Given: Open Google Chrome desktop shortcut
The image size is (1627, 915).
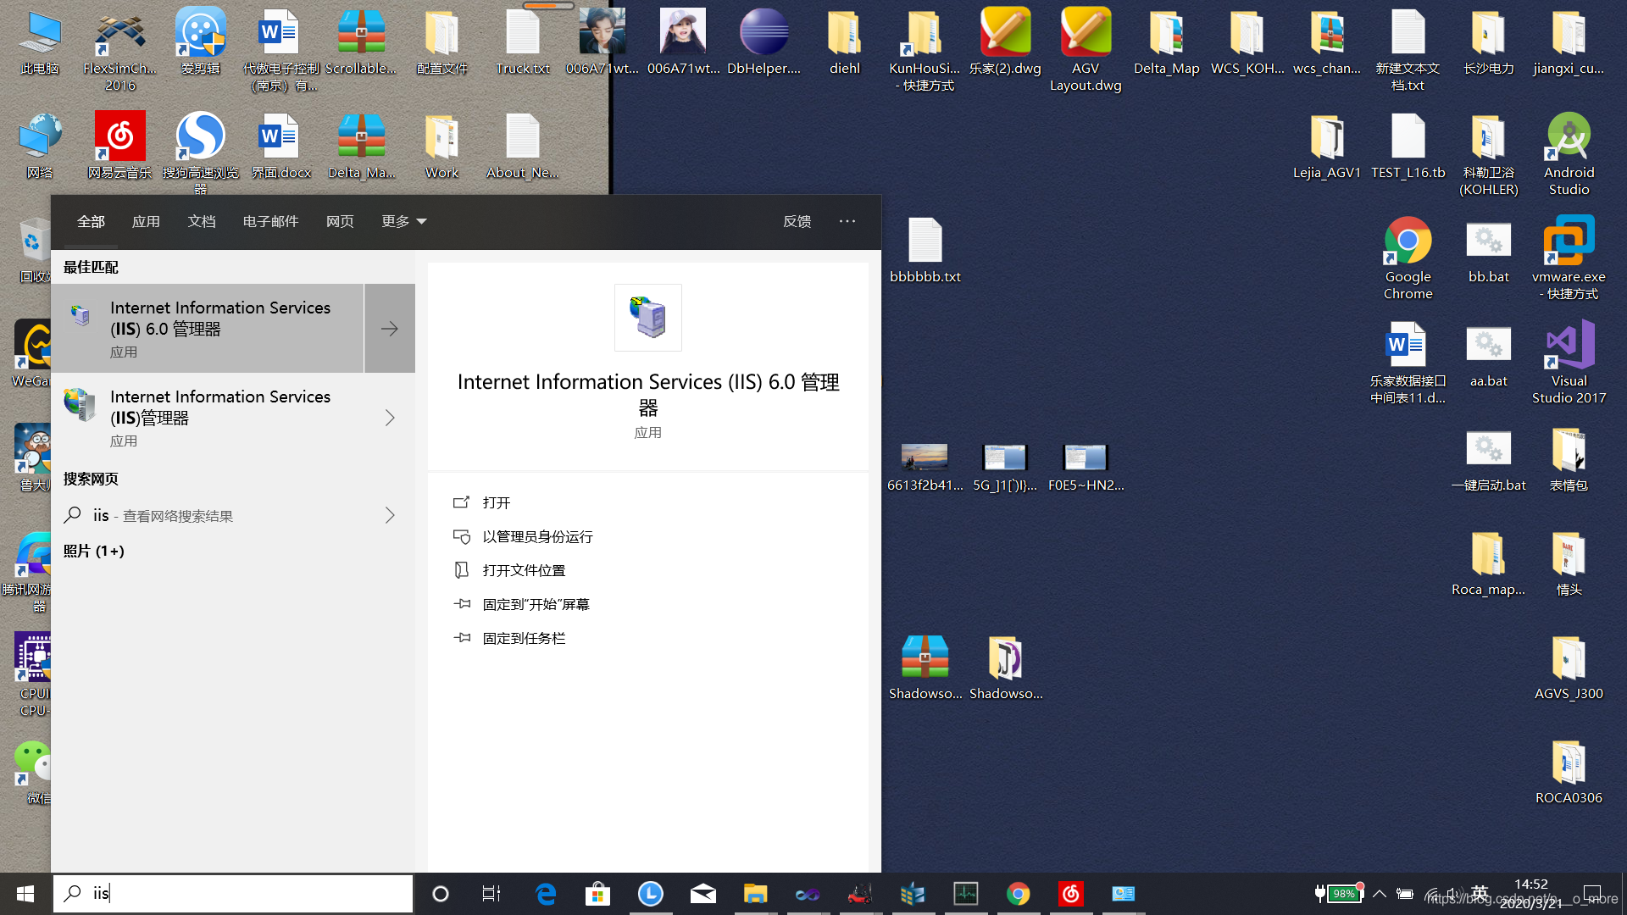Looking at the screenshot, I should (x=1408, y=258).
